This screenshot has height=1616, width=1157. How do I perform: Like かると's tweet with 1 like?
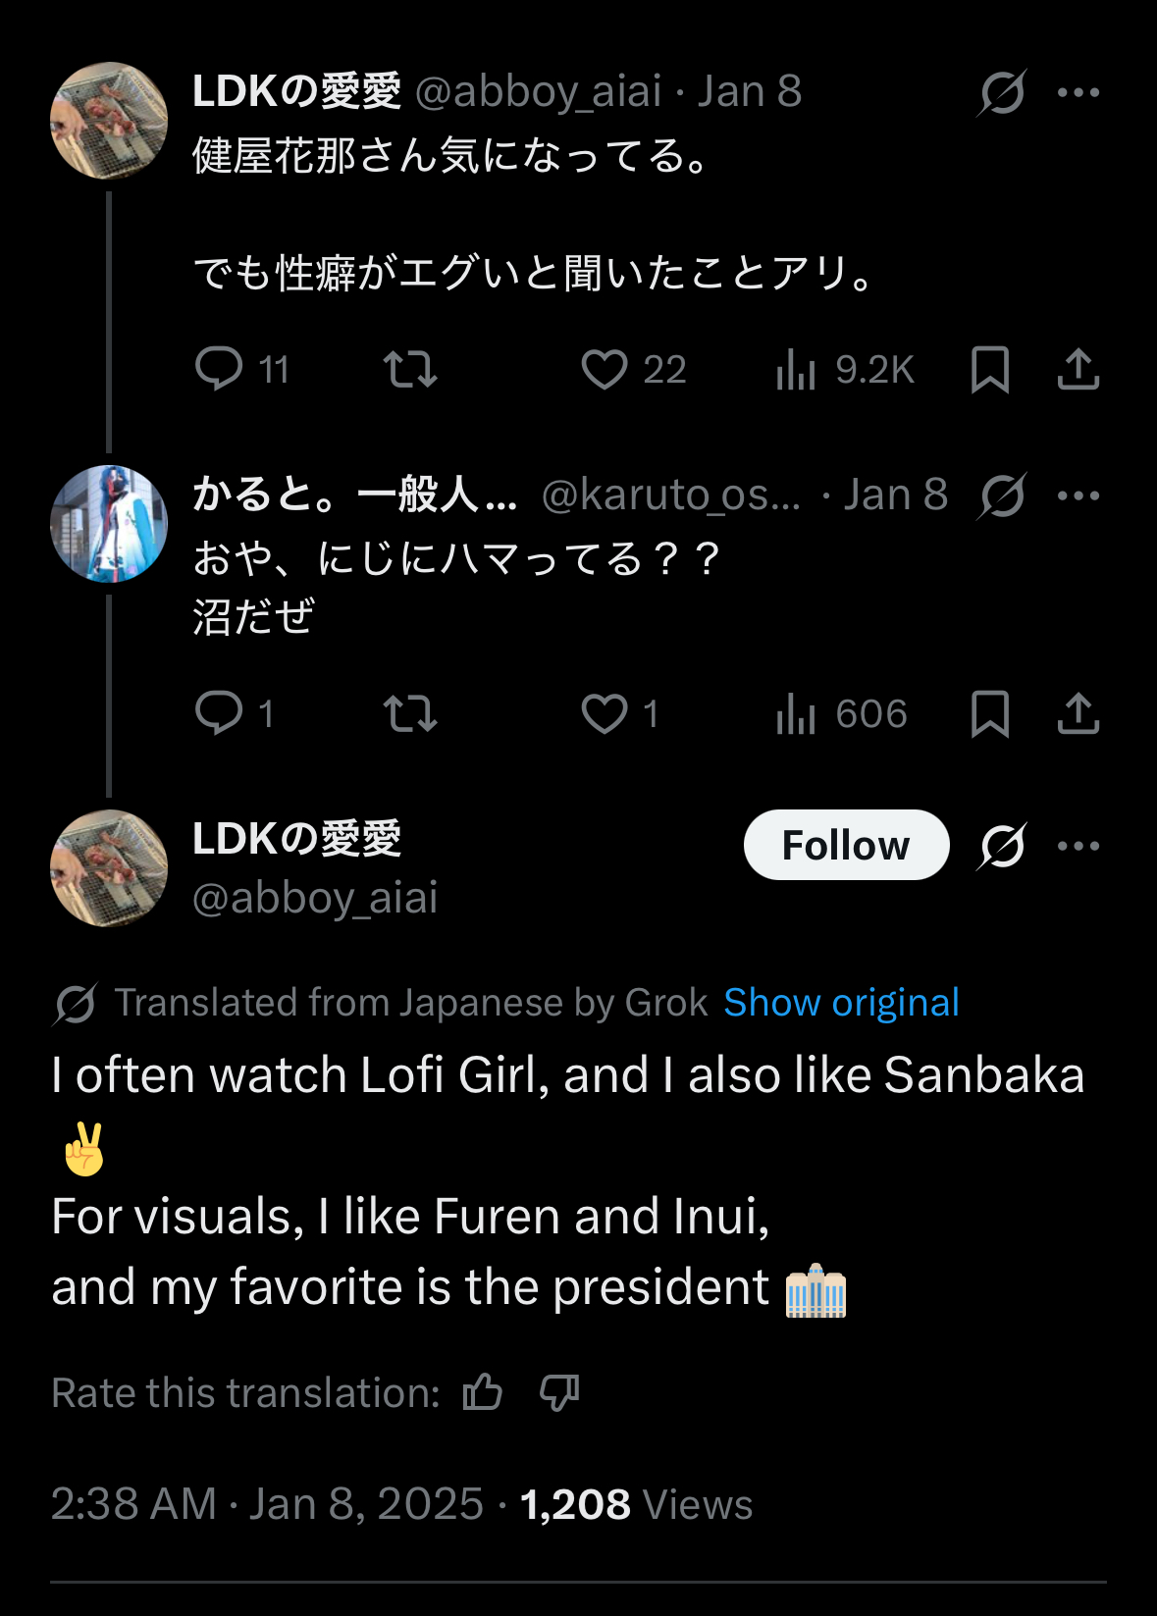[x=605, y=713]
